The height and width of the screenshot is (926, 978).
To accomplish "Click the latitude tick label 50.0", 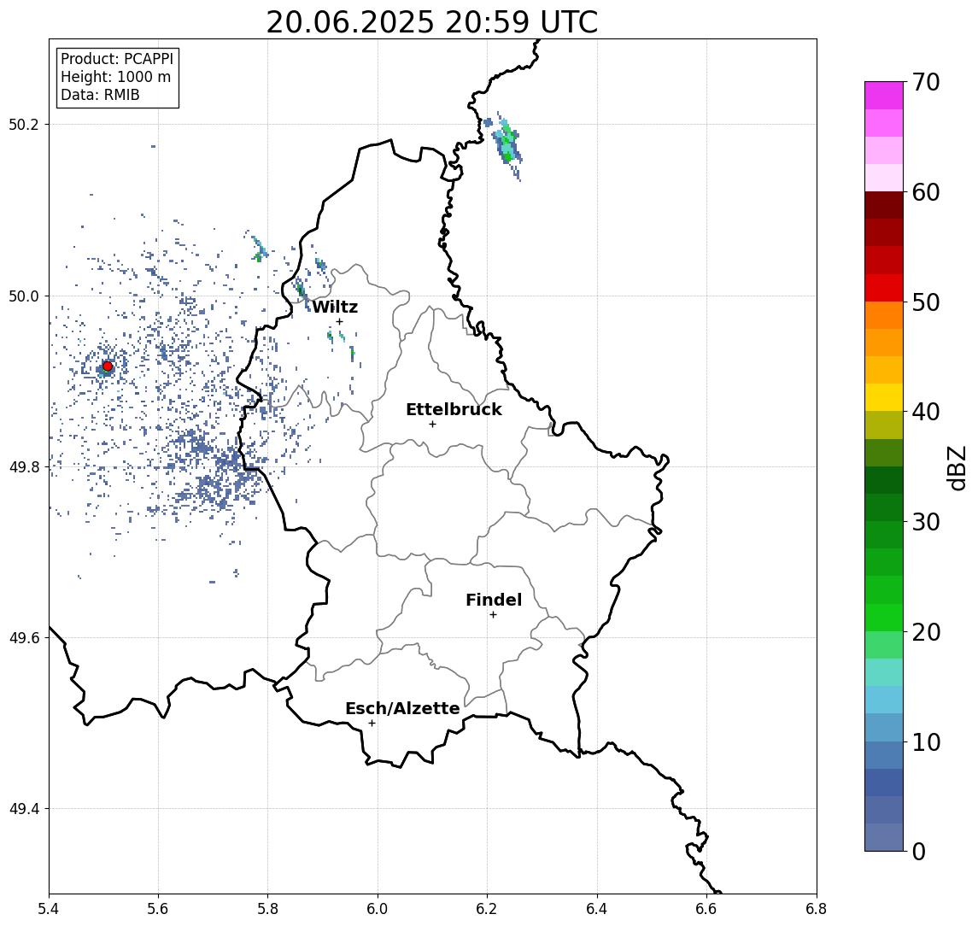I will (23, 296).
